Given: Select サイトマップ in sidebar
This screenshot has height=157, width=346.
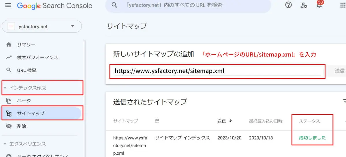Looking at the screenshot, I should coord(42,113).
